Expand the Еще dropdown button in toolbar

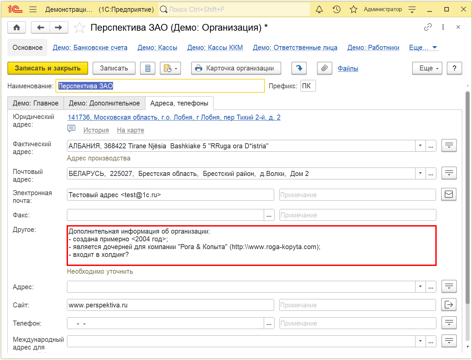427,68
